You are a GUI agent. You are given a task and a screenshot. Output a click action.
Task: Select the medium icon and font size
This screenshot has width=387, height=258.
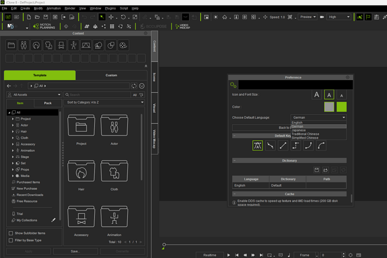(329, 95)
